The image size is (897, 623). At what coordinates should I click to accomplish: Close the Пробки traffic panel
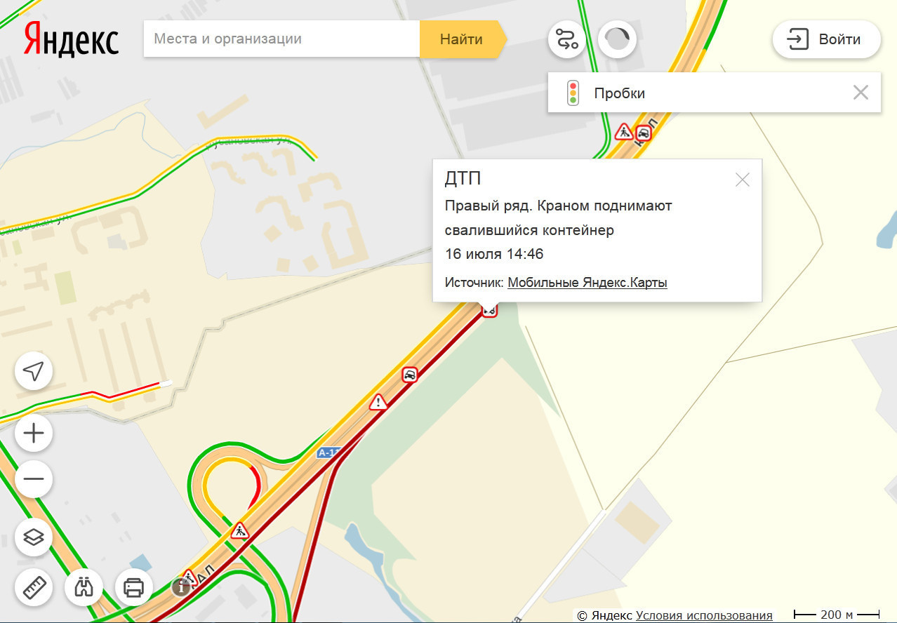click(x=861, y=93)
